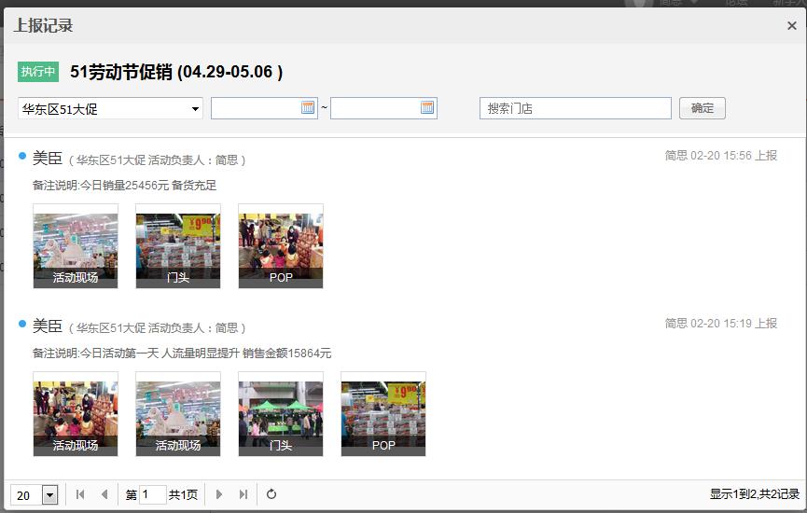This screenshot has width=807, height=513.
Task: Go to the next page of records
Action: click(x=219, y=494)
